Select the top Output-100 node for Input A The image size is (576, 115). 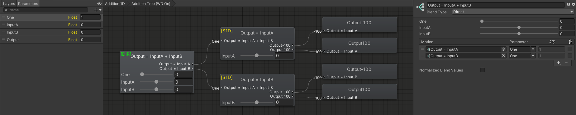359,25
